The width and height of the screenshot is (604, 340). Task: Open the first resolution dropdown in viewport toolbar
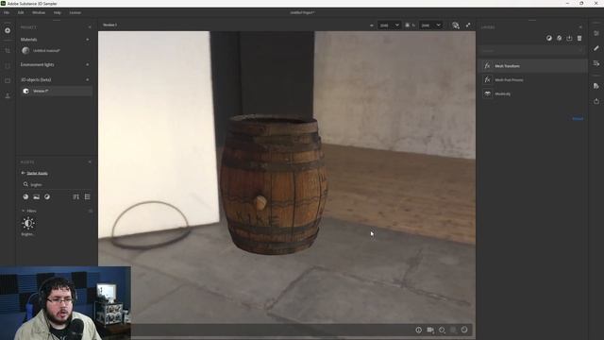[389, 25]
